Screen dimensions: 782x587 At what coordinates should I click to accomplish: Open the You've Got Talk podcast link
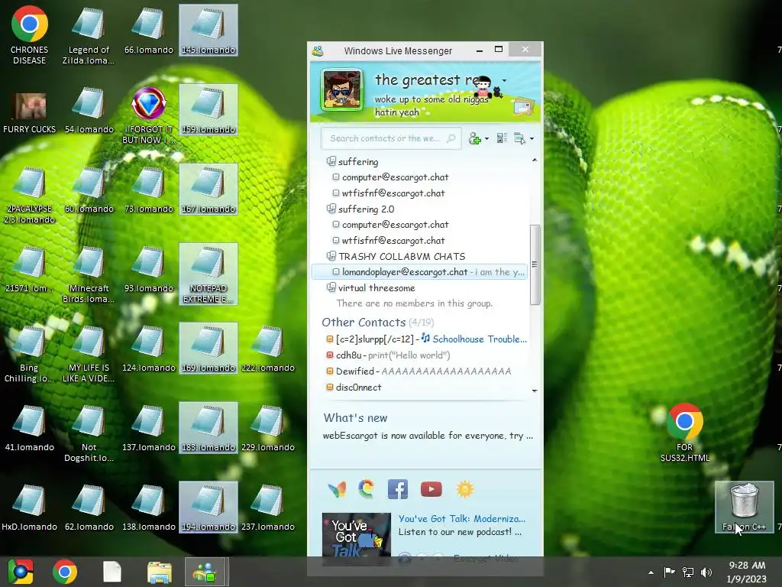[x=462, y=519]
